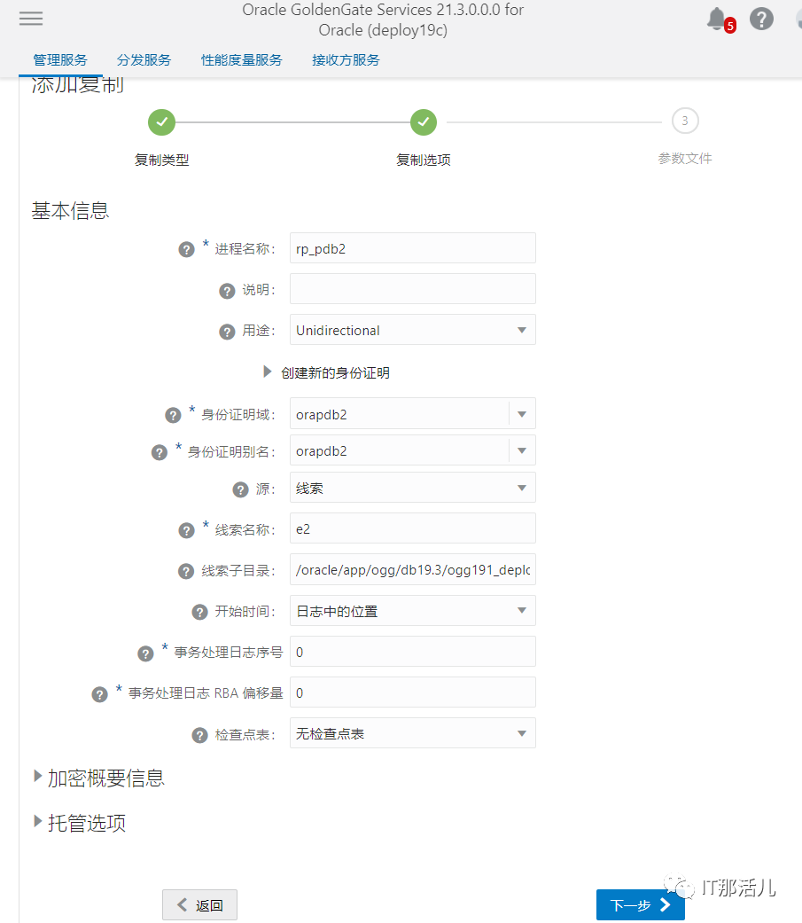Open the 身份证明别名 orapdb2 dropdown arrow
Image resolution: width=802 pixels, height=923 pixels.
pyautogui.click(x=522, y=450)
